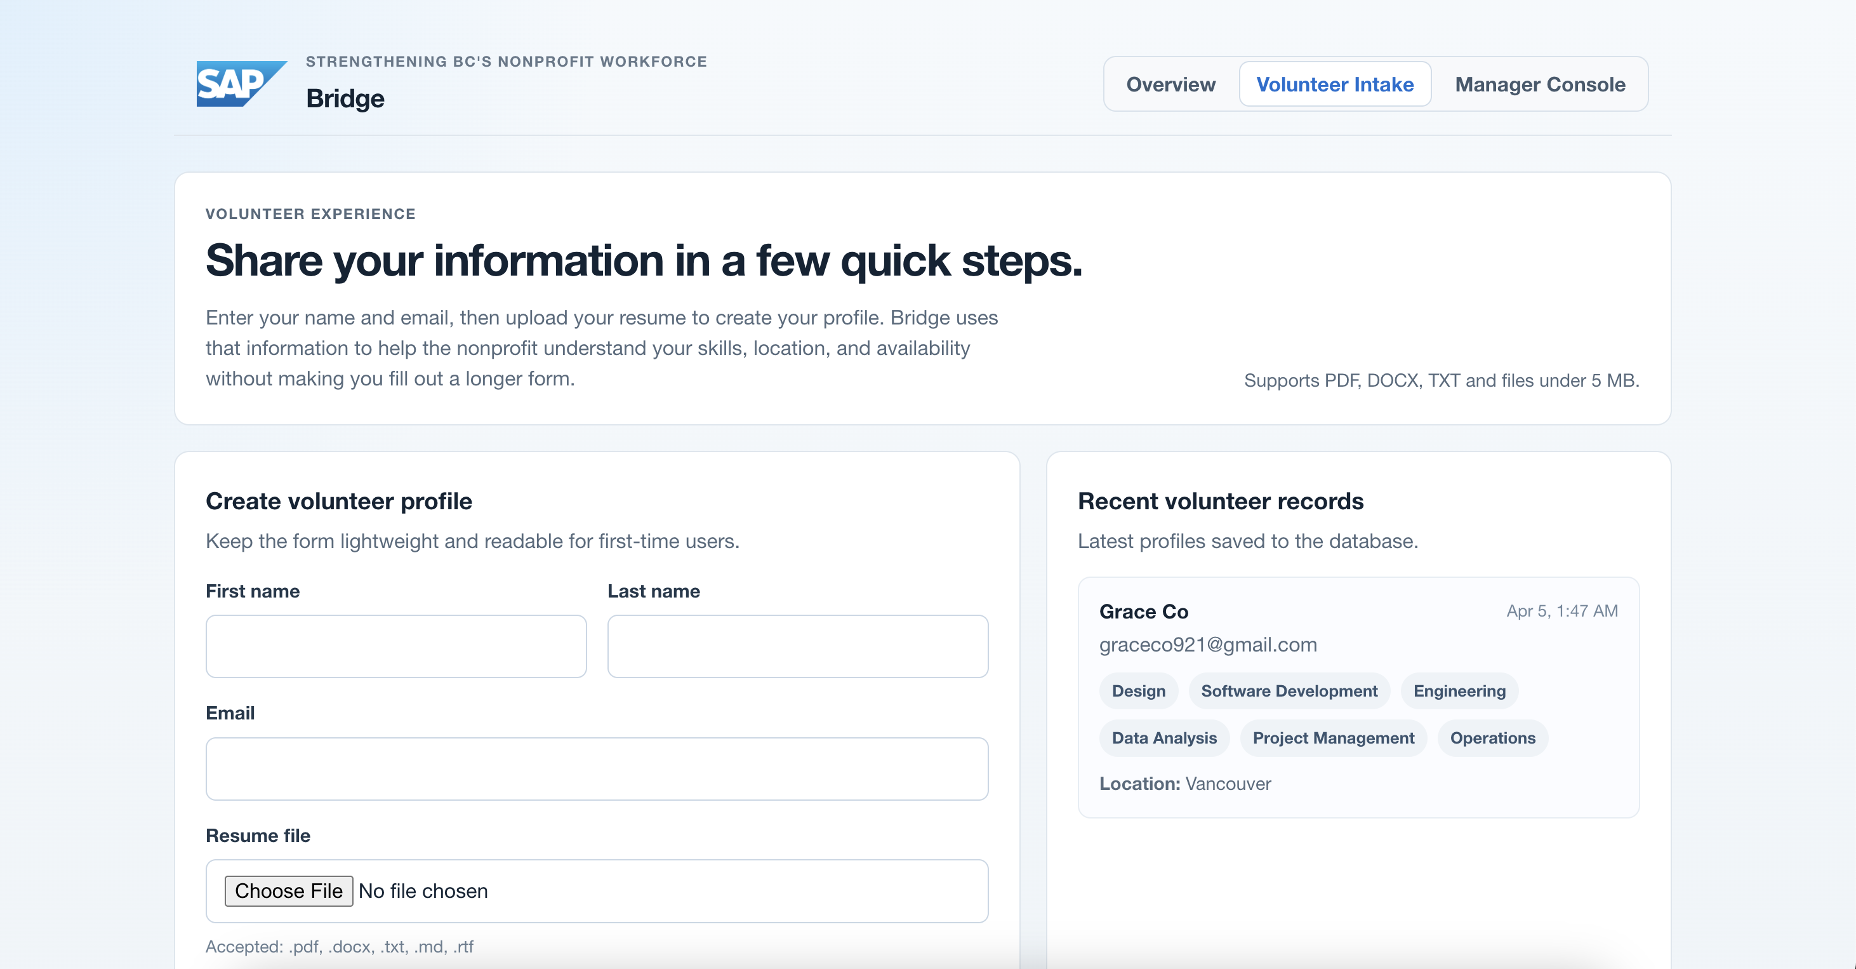Image resolution: width=1856 pixels, height=969 pixels.
Task: Focus the First name input field
Action: pos(395,646)
